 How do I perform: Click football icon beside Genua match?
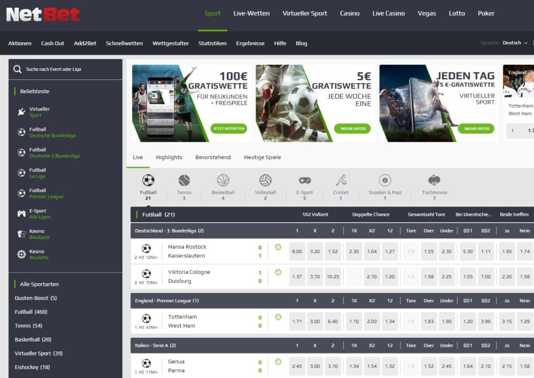(146, 363)
